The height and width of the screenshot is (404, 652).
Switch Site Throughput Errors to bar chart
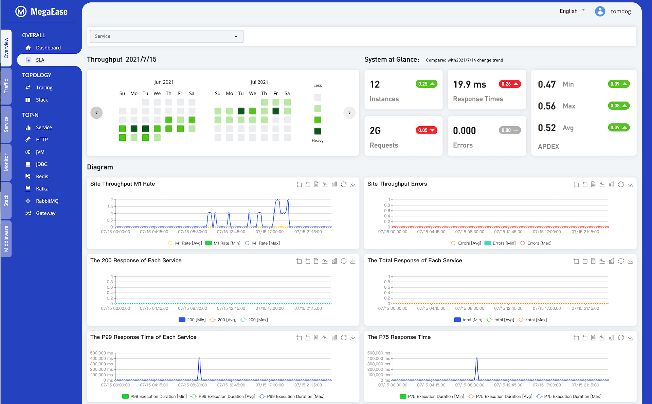pos(612,185)
